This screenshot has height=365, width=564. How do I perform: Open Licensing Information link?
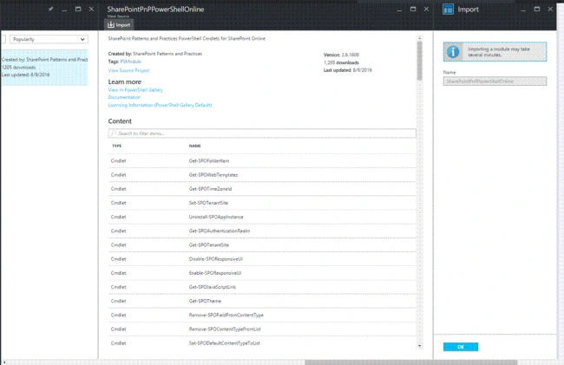pos(160,105)
